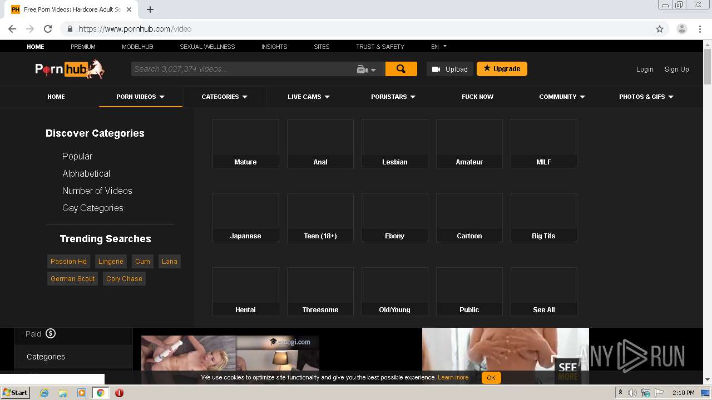
Task: Open the Windows Start menu
Action: tap(15, 392)
